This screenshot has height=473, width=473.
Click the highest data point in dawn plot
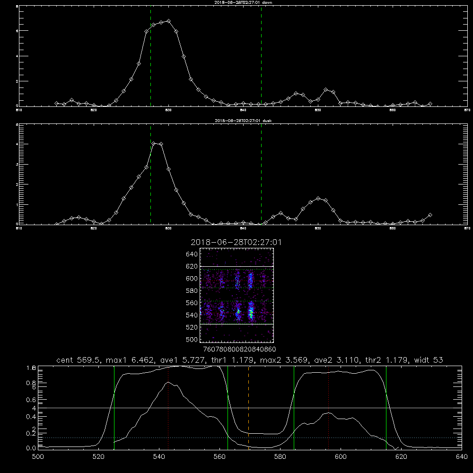click(169, 21)
